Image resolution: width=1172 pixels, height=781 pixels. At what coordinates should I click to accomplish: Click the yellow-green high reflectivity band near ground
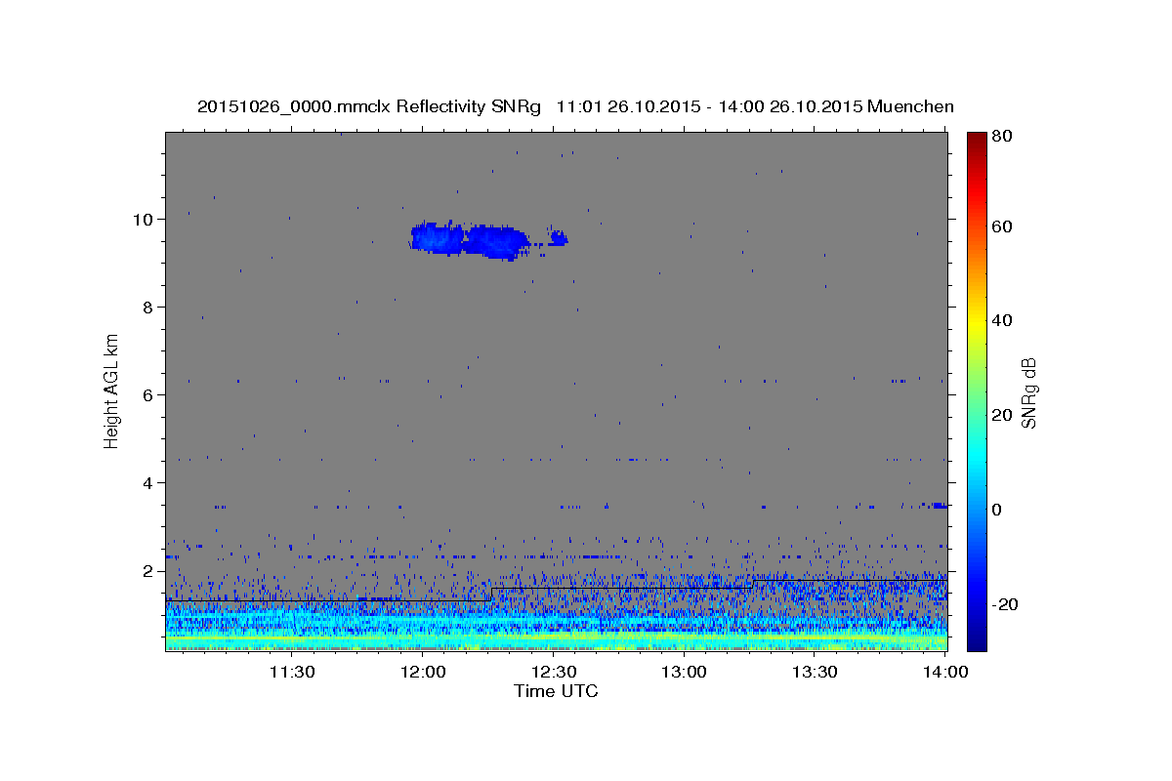coord(556,637)
